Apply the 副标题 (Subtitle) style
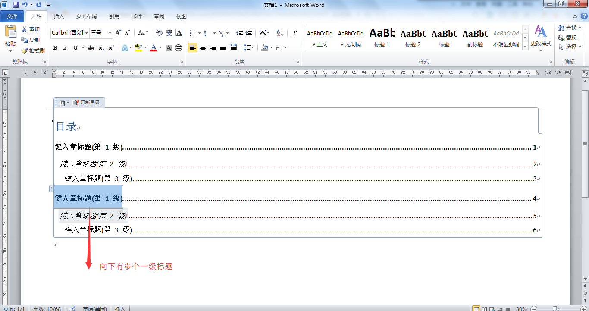 tap(475, 38)
